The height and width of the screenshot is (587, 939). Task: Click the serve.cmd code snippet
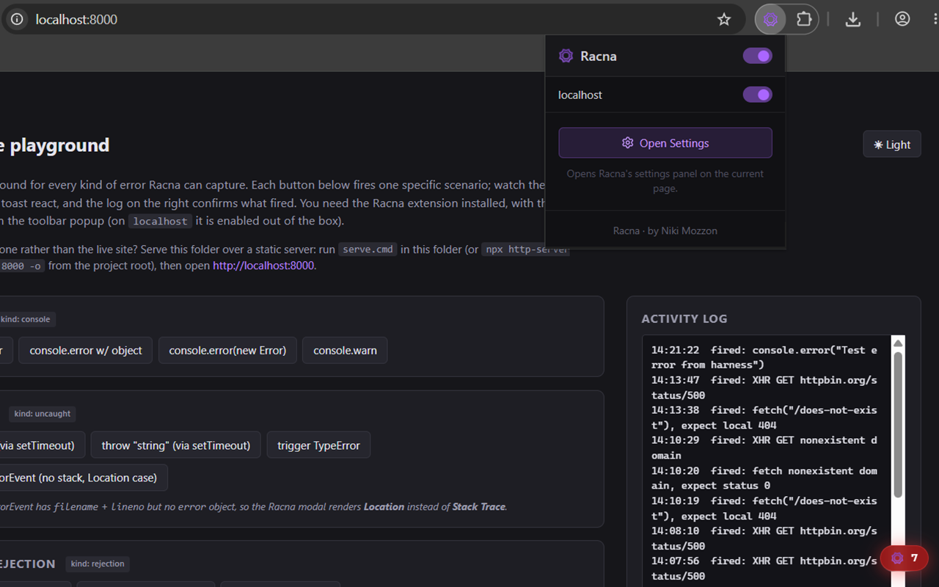[368, 249]
